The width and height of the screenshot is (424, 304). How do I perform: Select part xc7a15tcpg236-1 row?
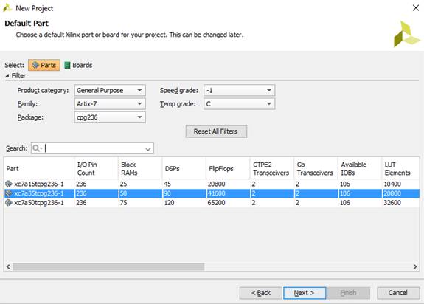(x=212, y=184)
